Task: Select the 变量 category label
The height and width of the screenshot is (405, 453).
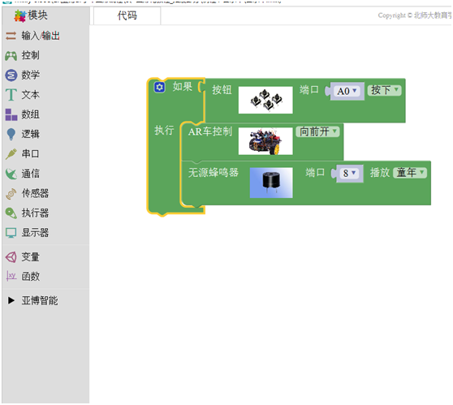Action: pyautogui.click(x=31, y=256)
